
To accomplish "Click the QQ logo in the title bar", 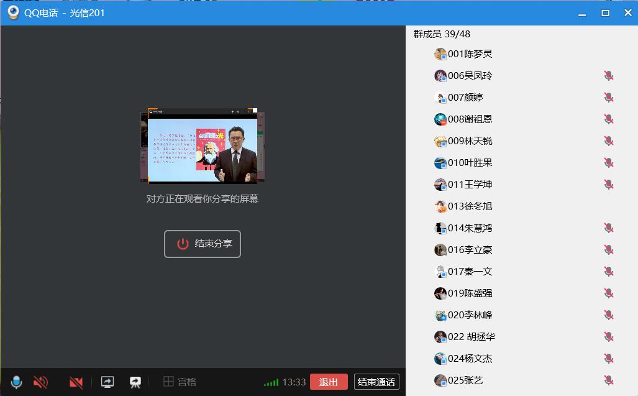I will click(12, 12).
